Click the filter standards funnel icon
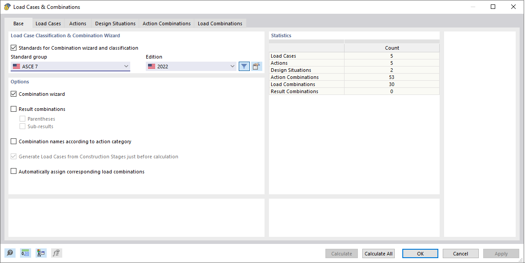 (x=244, y=66)
